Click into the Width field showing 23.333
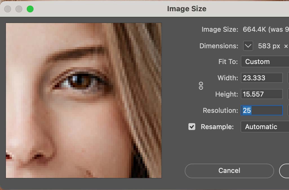The image size is (289, 190). [x=262, y=78]
